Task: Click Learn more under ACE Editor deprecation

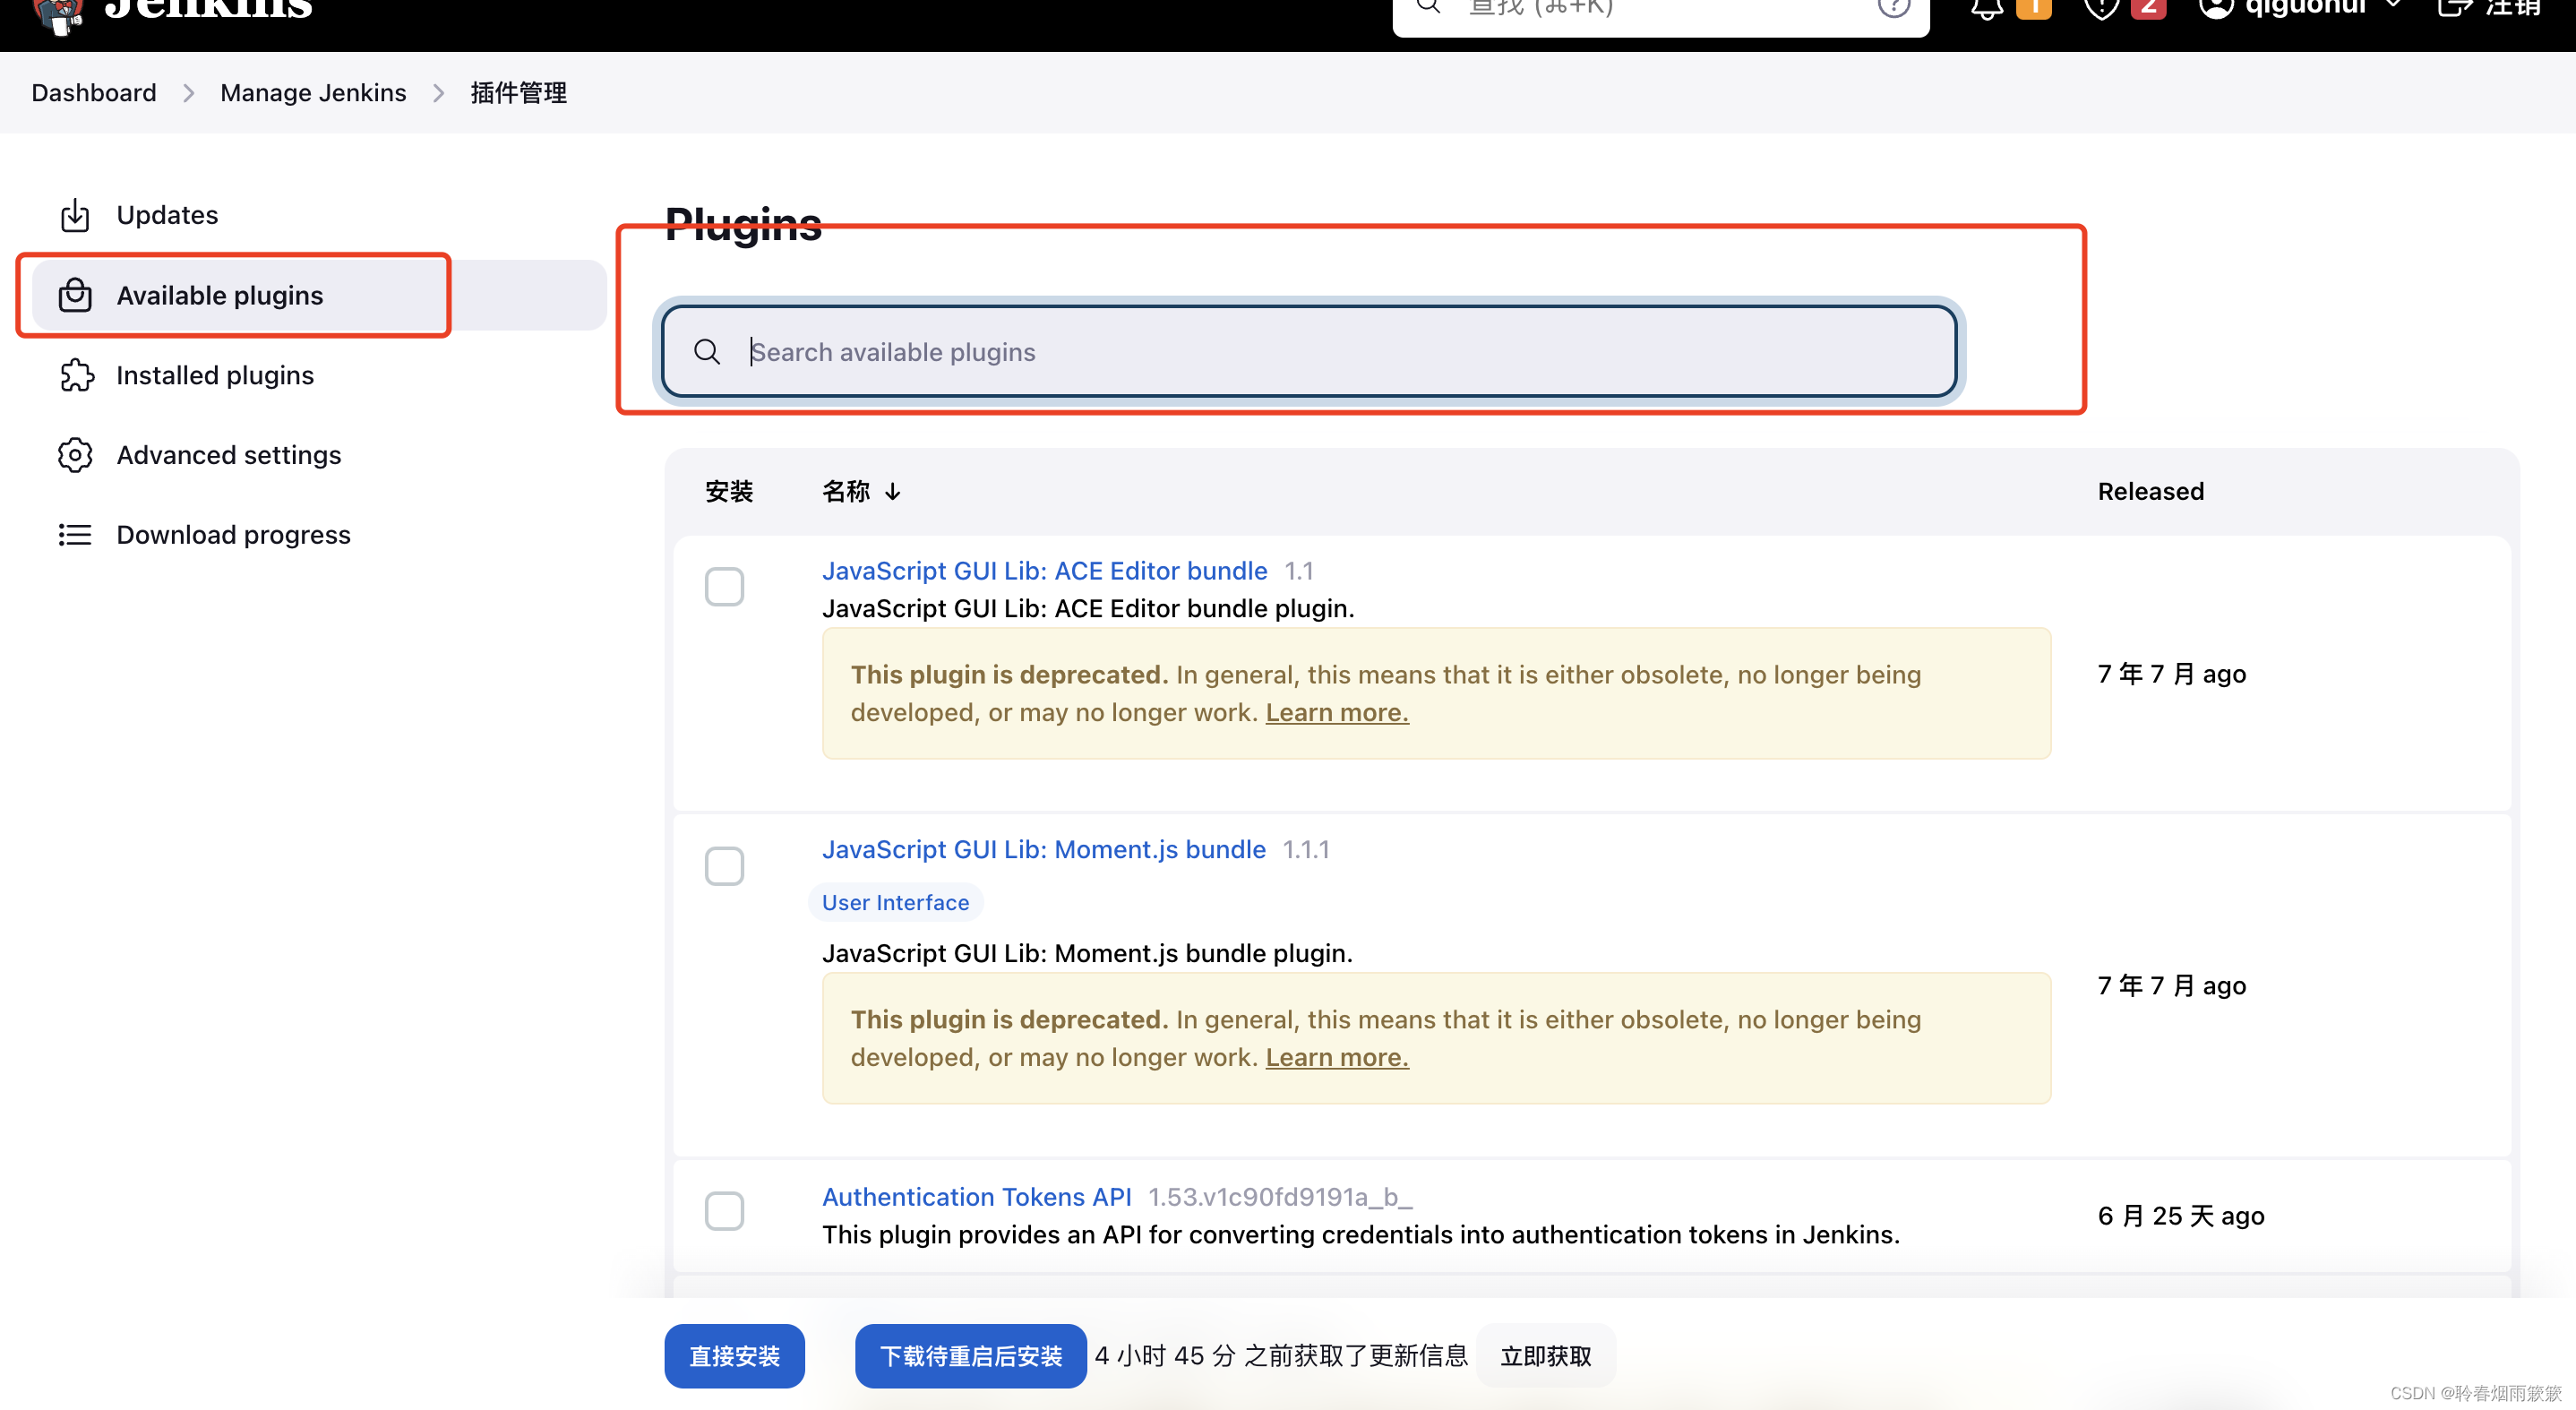Action: click(1337, 713)
